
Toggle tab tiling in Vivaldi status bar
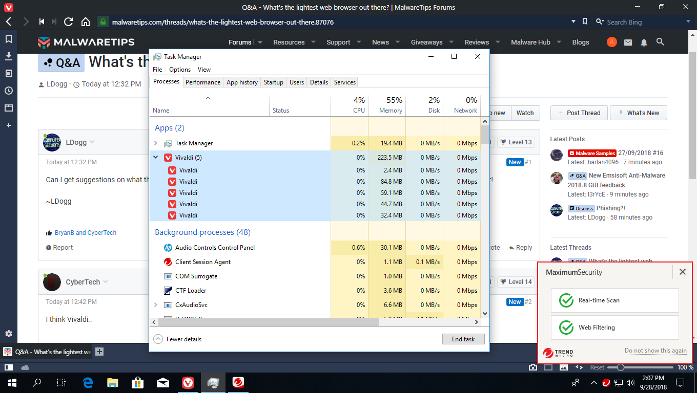(x=548, y=367)
